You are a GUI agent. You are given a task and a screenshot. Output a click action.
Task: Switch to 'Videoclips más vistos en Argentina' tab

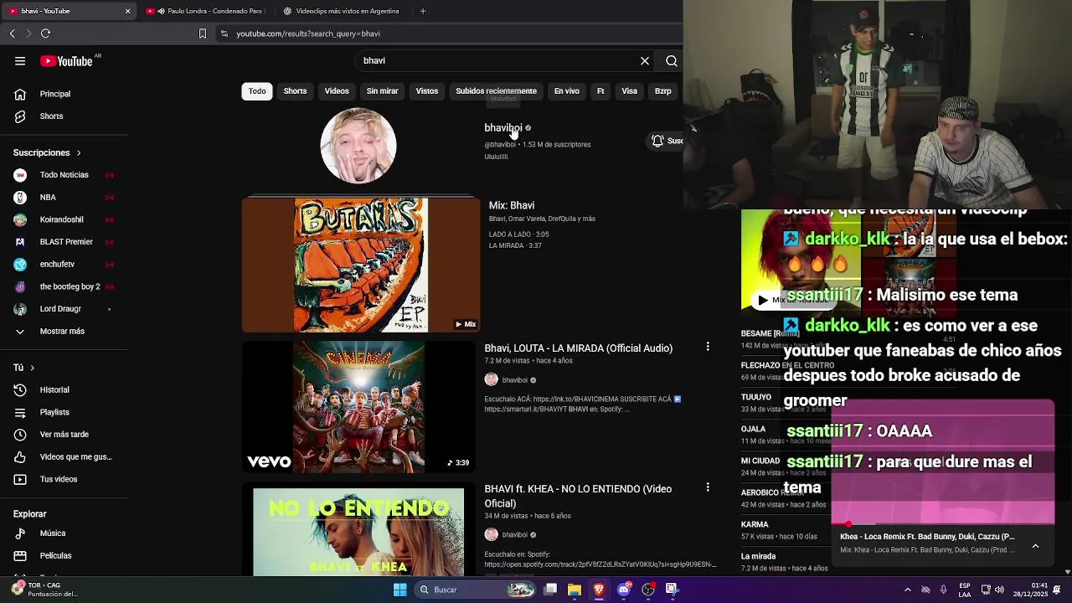343,11
